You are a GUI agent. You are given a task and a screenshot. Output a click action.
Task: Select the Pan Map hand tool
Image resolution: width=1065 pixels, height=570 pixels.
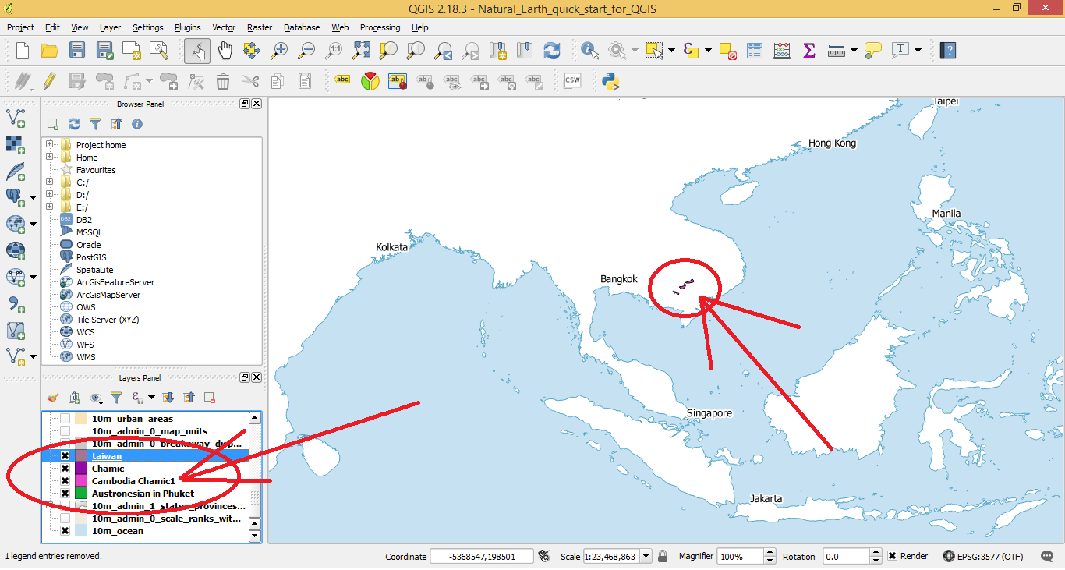225,51
